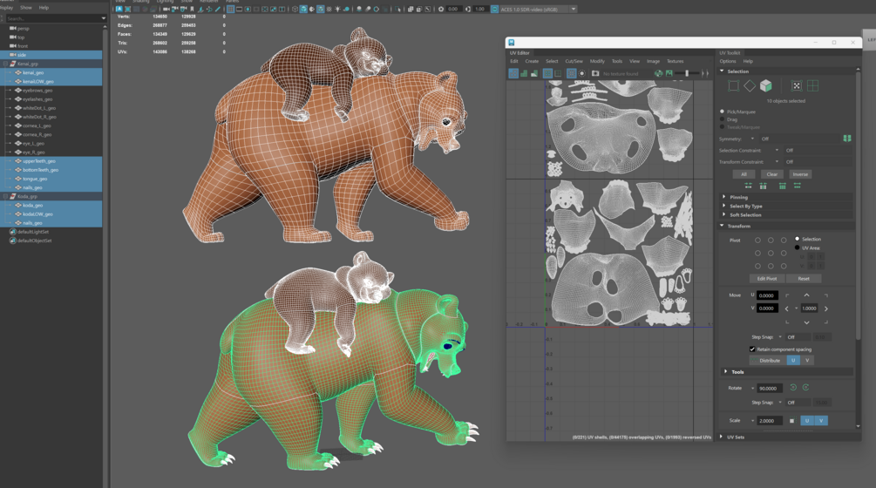Select Drag radio button
The image size is (876, 488).
722,119
